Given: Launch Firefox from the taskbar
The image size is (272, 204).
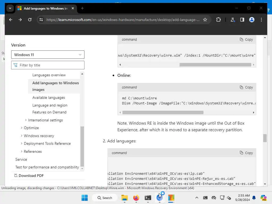Looking at the screenshot, I should [x=136, y=198].
